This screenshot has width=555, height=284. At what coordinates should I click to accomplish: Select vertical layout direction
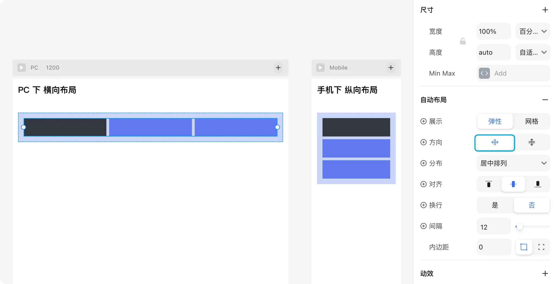tap(532, 142)
